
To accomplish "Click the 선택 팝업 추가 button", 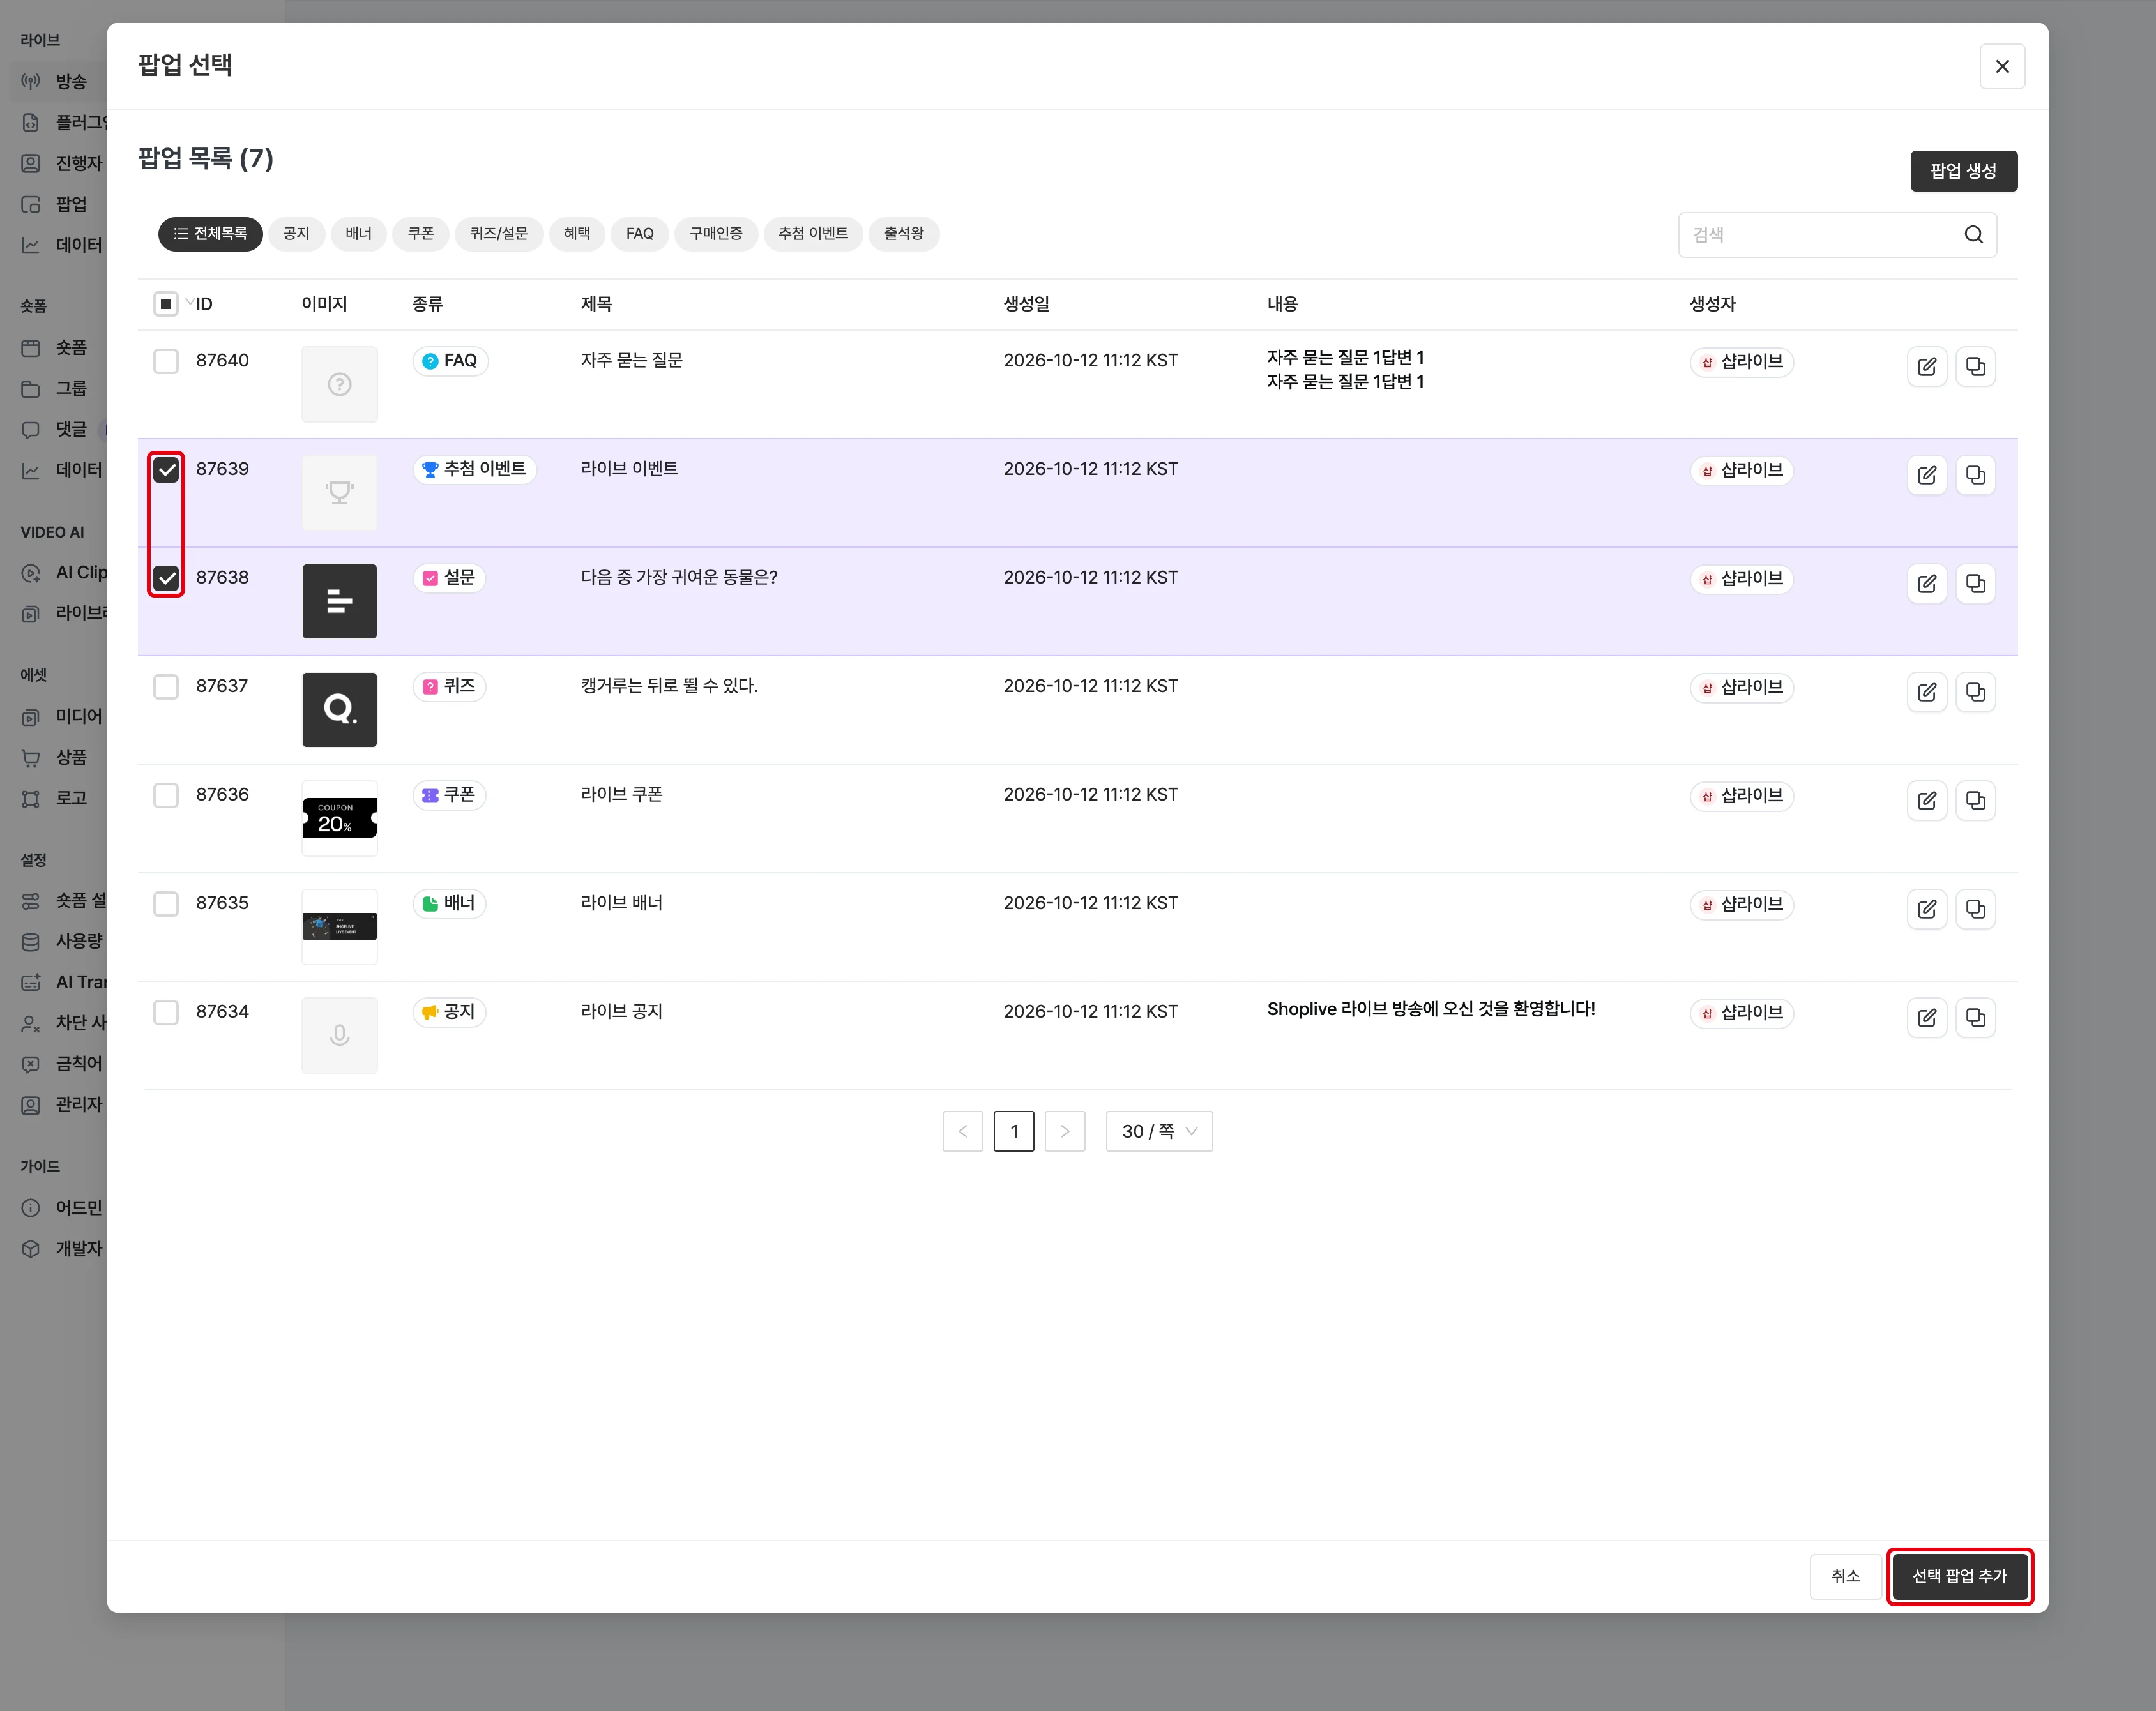I will (1959, 1576).
